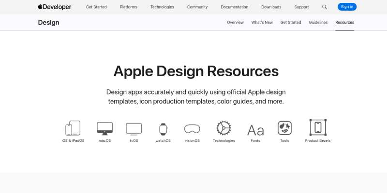This screenshot has height=193, width=387.
Task: Click the macOS label
Action: click(x=104, y=140)
